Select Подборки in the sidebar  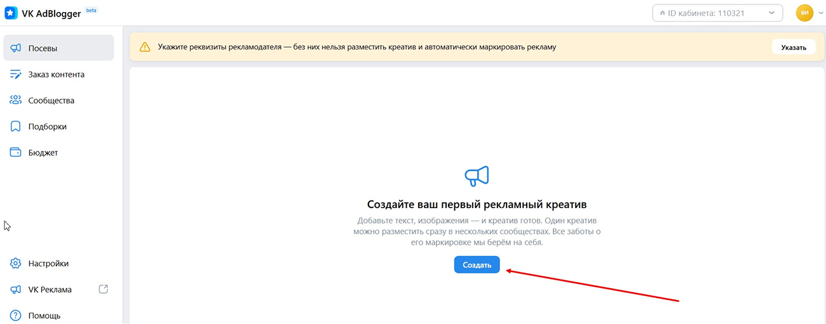[x=58, y=126]
